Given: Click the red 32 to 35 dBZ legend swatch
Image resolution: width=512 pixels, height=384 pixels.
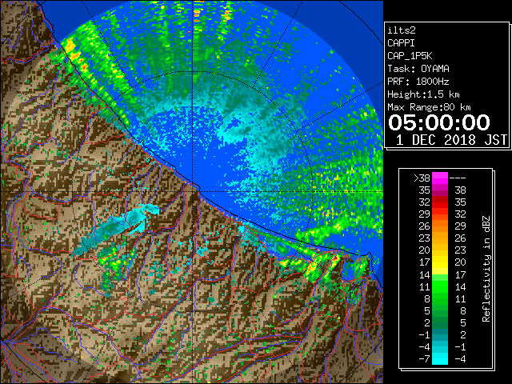Looking at the screenshot, I should click(x=440, y=202).
